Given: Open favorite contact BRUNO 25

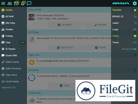Looking at the screenshot, I should pos(125,17).
